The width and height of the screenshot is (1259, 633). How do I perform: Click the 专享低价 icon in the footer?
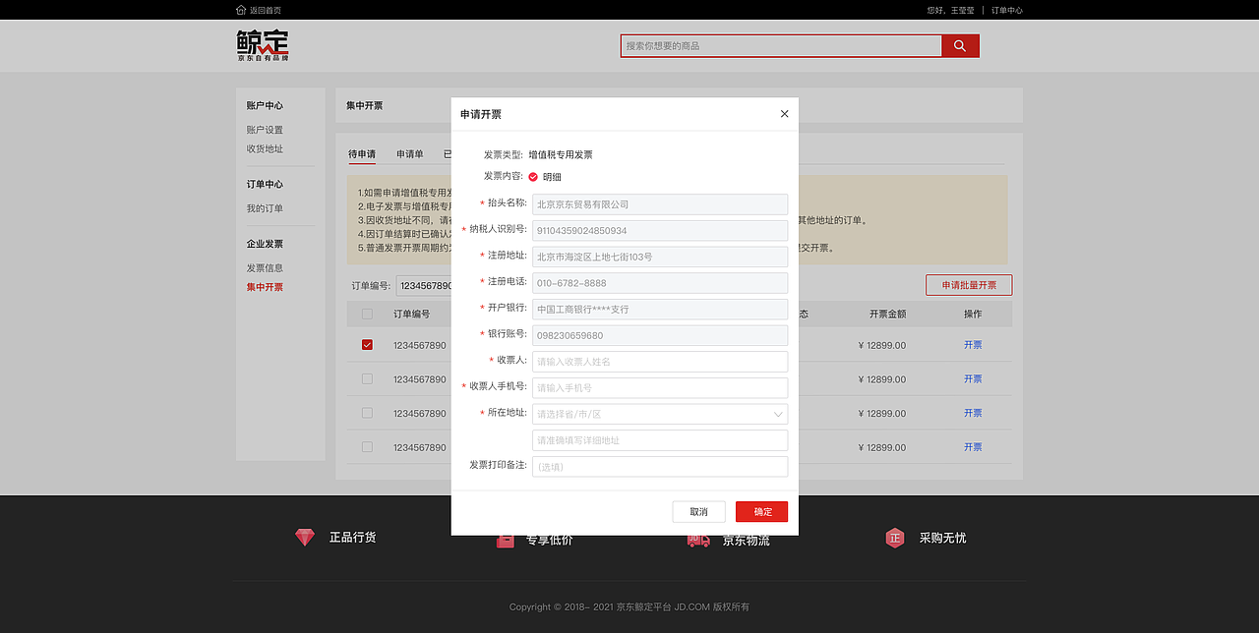(x=505, y=537)
